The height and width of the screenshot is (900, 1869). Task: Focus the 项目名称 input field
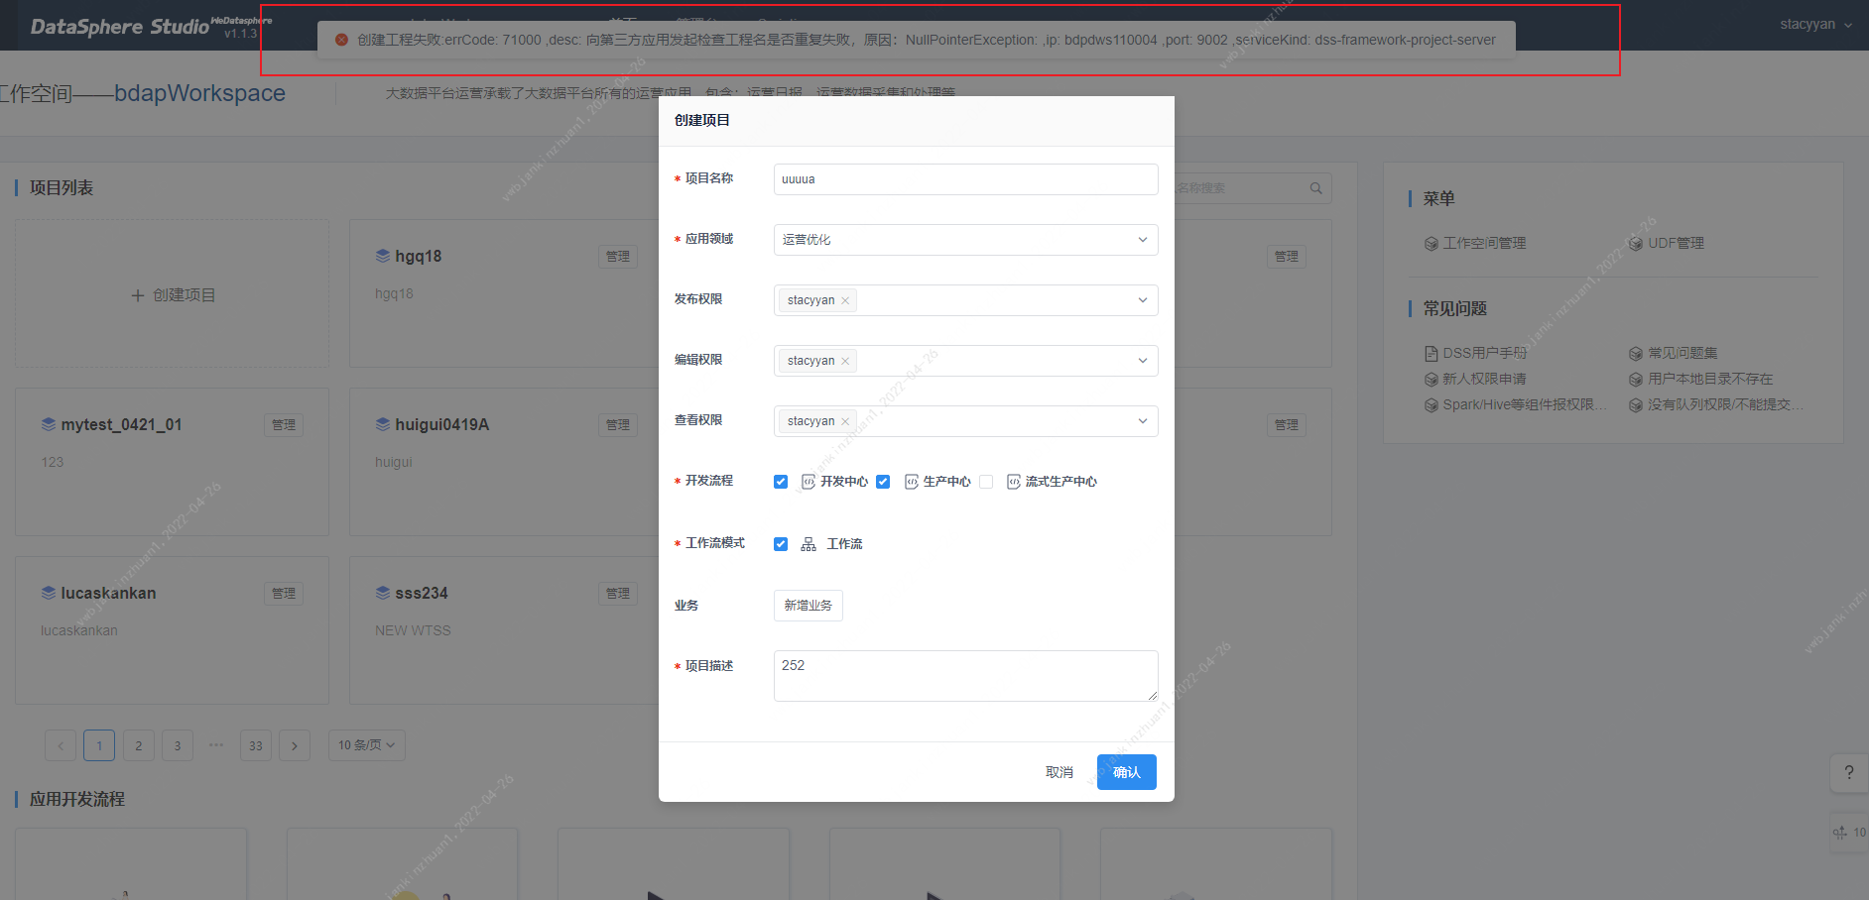(x=965, y=179)
